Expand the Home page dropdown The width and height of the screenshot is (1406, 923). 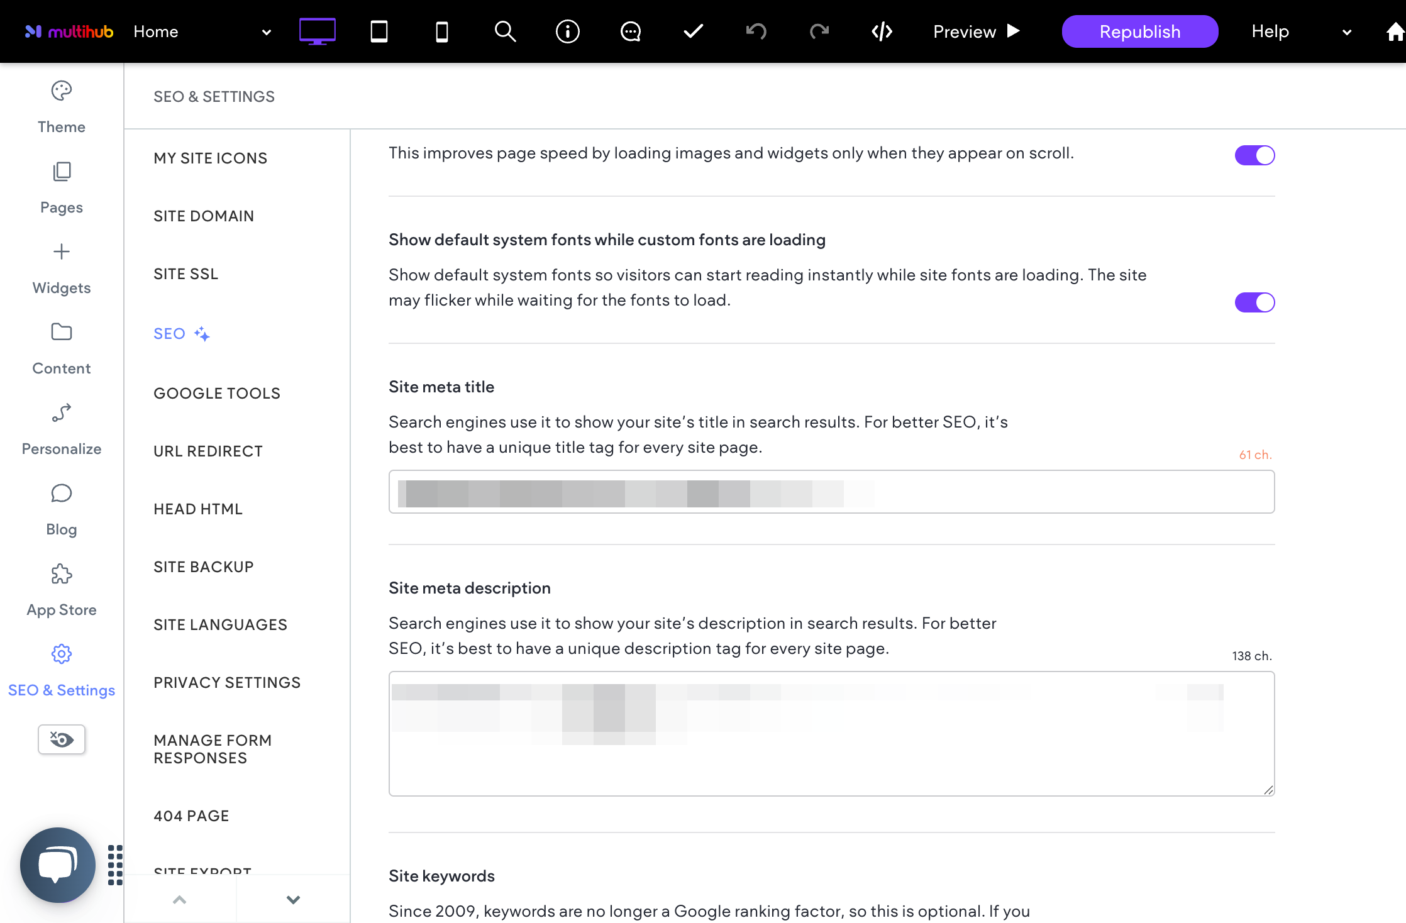(266, 32)
